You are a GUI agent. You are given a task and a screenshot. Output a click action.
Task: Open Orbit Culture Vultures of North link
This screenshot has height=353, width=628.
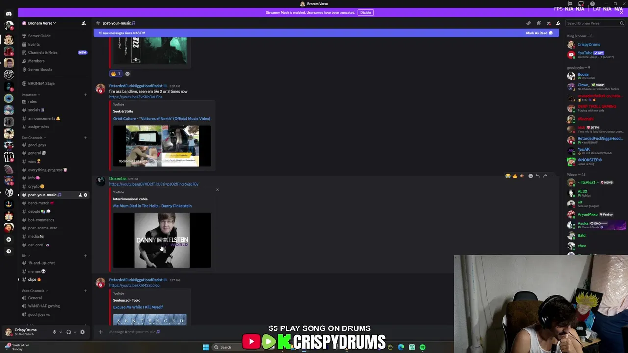point(161,118)
